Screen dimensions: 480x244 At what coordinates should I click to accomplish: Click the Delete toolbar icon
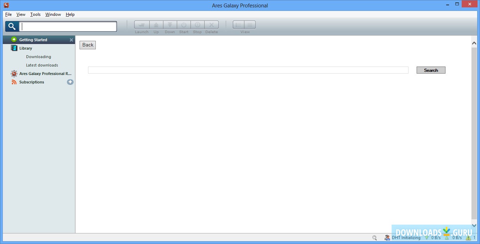pos(211,25)
